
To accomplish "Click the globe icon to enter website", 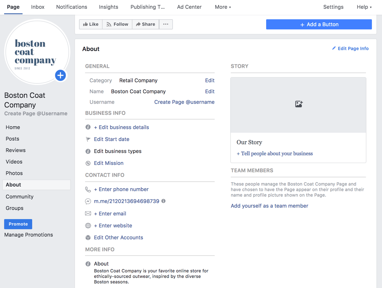I will tap(88, 226).
